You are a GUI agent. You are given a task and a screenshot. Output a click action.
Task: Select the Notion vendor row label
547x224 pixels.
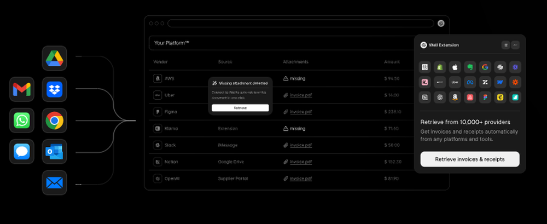pyautogui.click(x=171, y=162)
